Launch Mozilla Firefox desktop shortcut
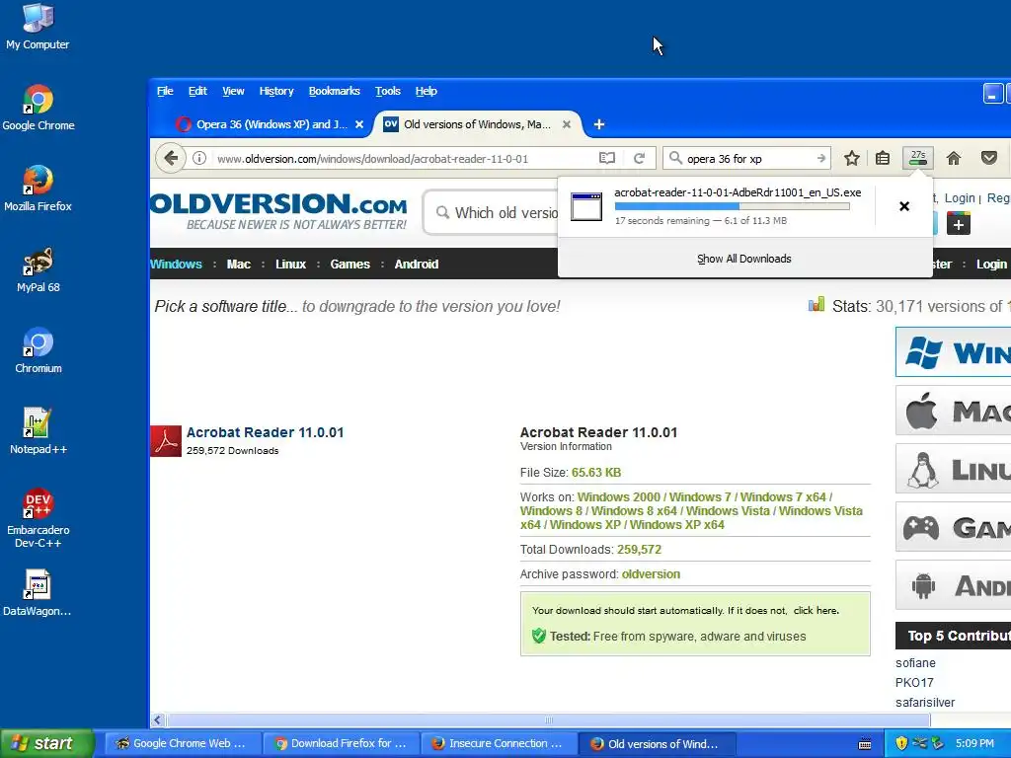This screenshot has width=1011, height=758. point(39,189)
